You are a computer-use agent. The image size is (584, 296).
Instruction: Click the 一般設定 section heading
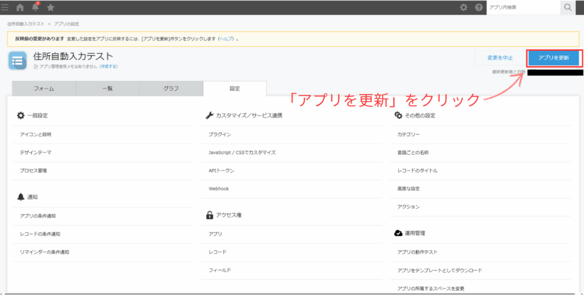(37, 116)
